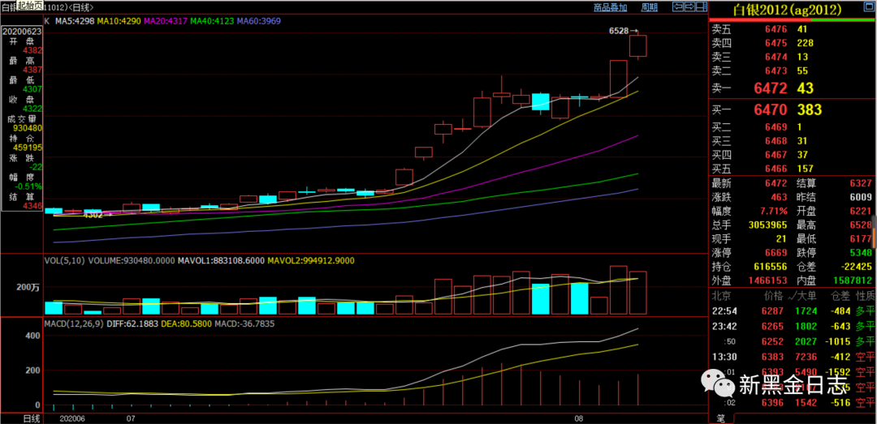
Task: Click the 13:30 trade record row
Action: point(793,358)
